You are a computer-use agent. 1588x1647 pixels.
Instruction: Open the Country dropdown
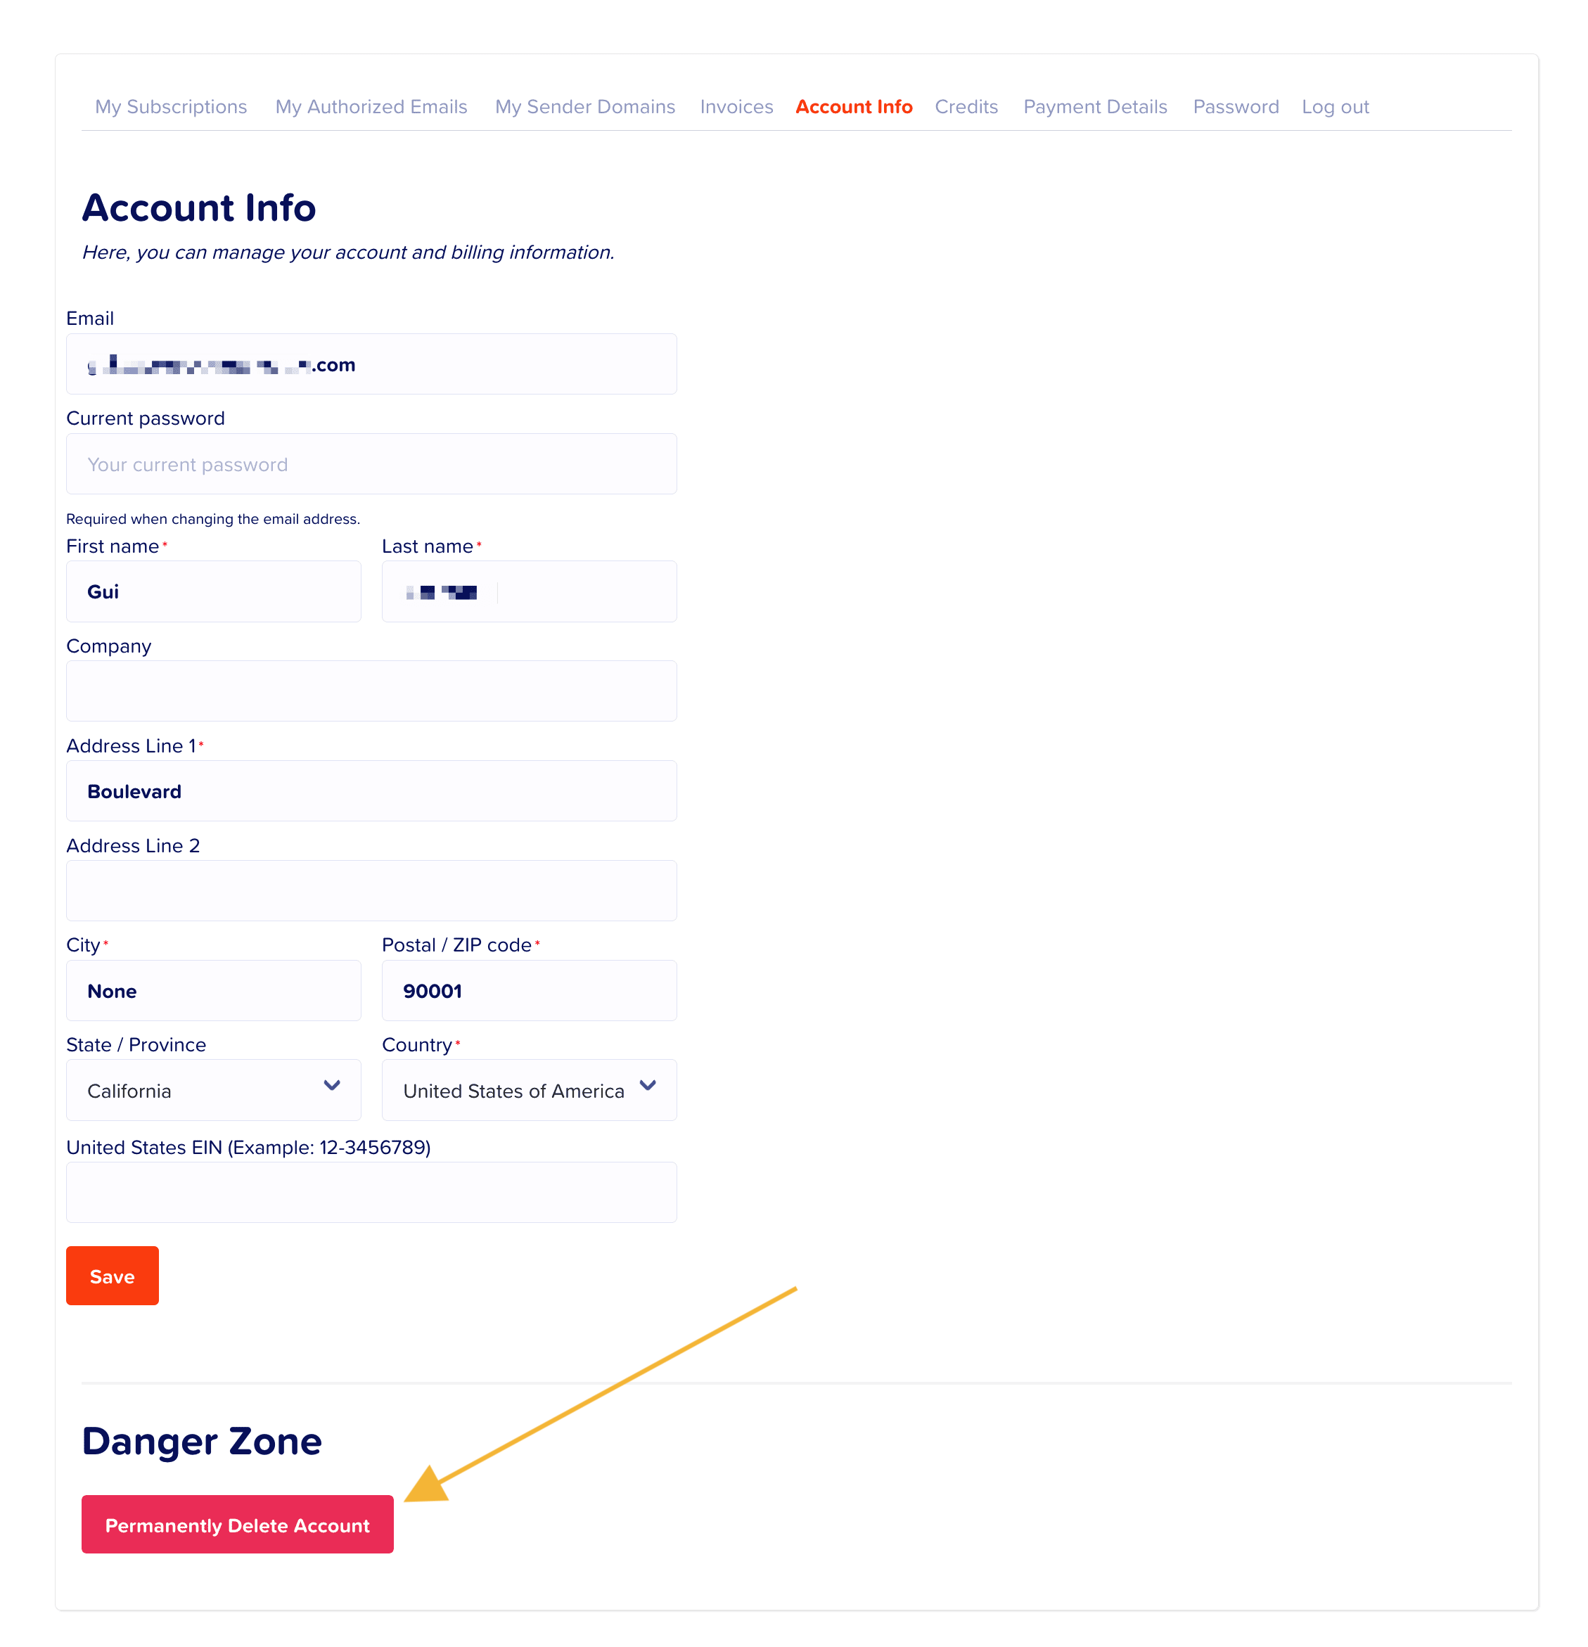click(x=528, y=1090)
